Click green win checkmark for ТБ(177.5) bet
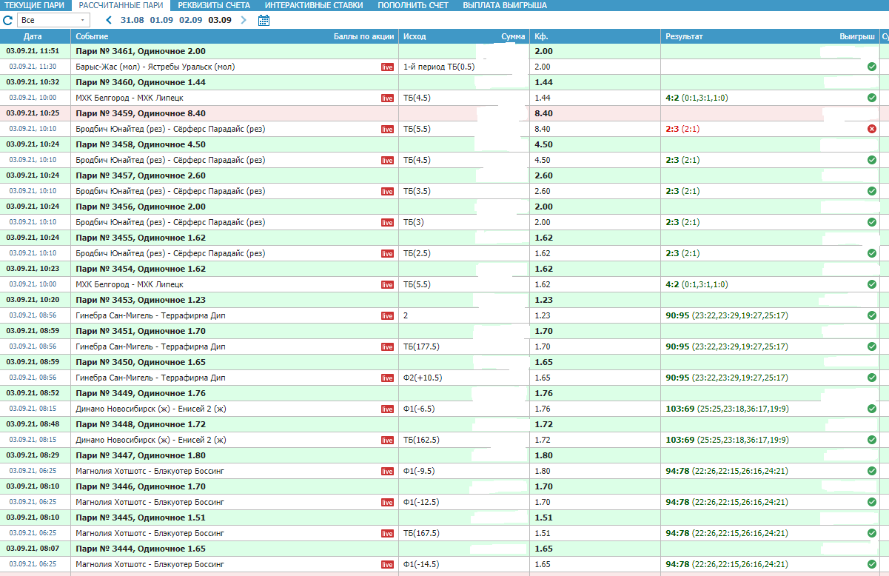The width and height of the screenshot is (889, 576). click(x=871, y=346)
